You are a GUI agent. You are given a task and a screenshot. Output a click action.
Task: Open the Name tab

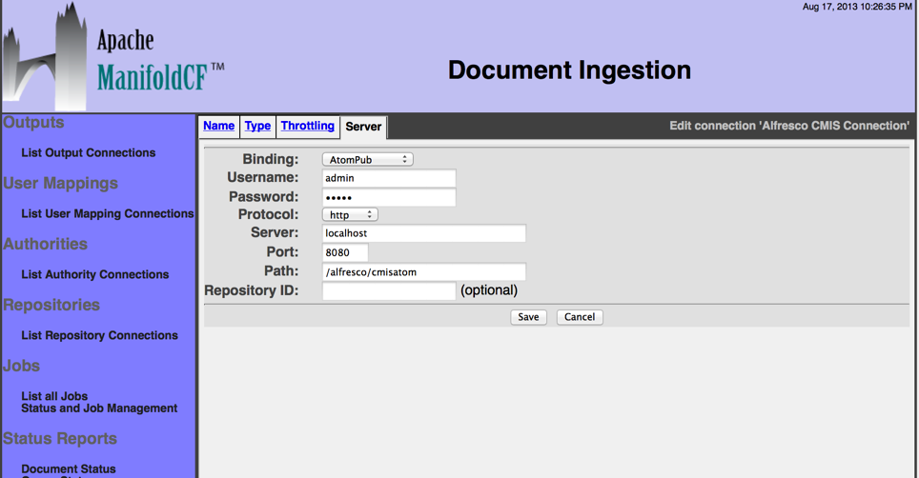(218, 126)
